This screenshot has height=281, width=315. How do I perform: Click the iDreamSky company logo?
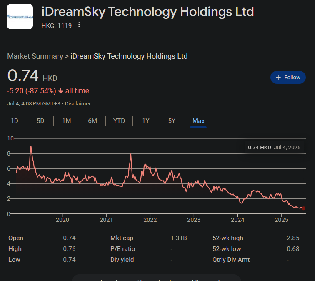point(20,17)
